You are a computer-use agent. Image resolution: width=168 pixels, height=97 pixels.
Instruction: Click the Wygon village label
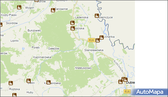coord(30,8)
